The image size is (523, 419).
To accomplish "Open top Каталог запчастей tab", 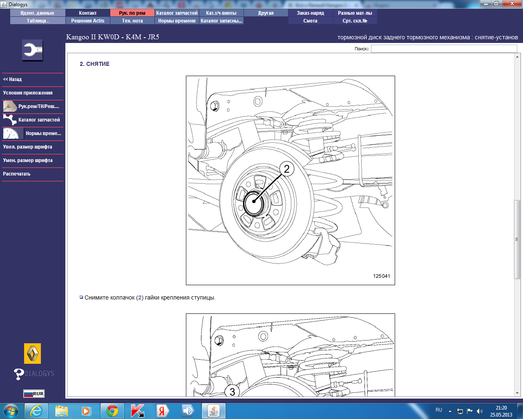I will coord(177,13).
